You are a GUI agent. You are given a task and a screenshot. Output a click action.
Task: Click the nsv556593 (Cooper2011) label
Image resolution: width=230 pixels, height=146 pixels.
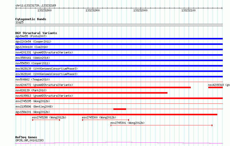pos(33,63)
